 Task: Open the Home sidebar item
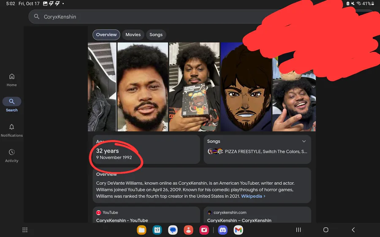click(x=12, y=80)
